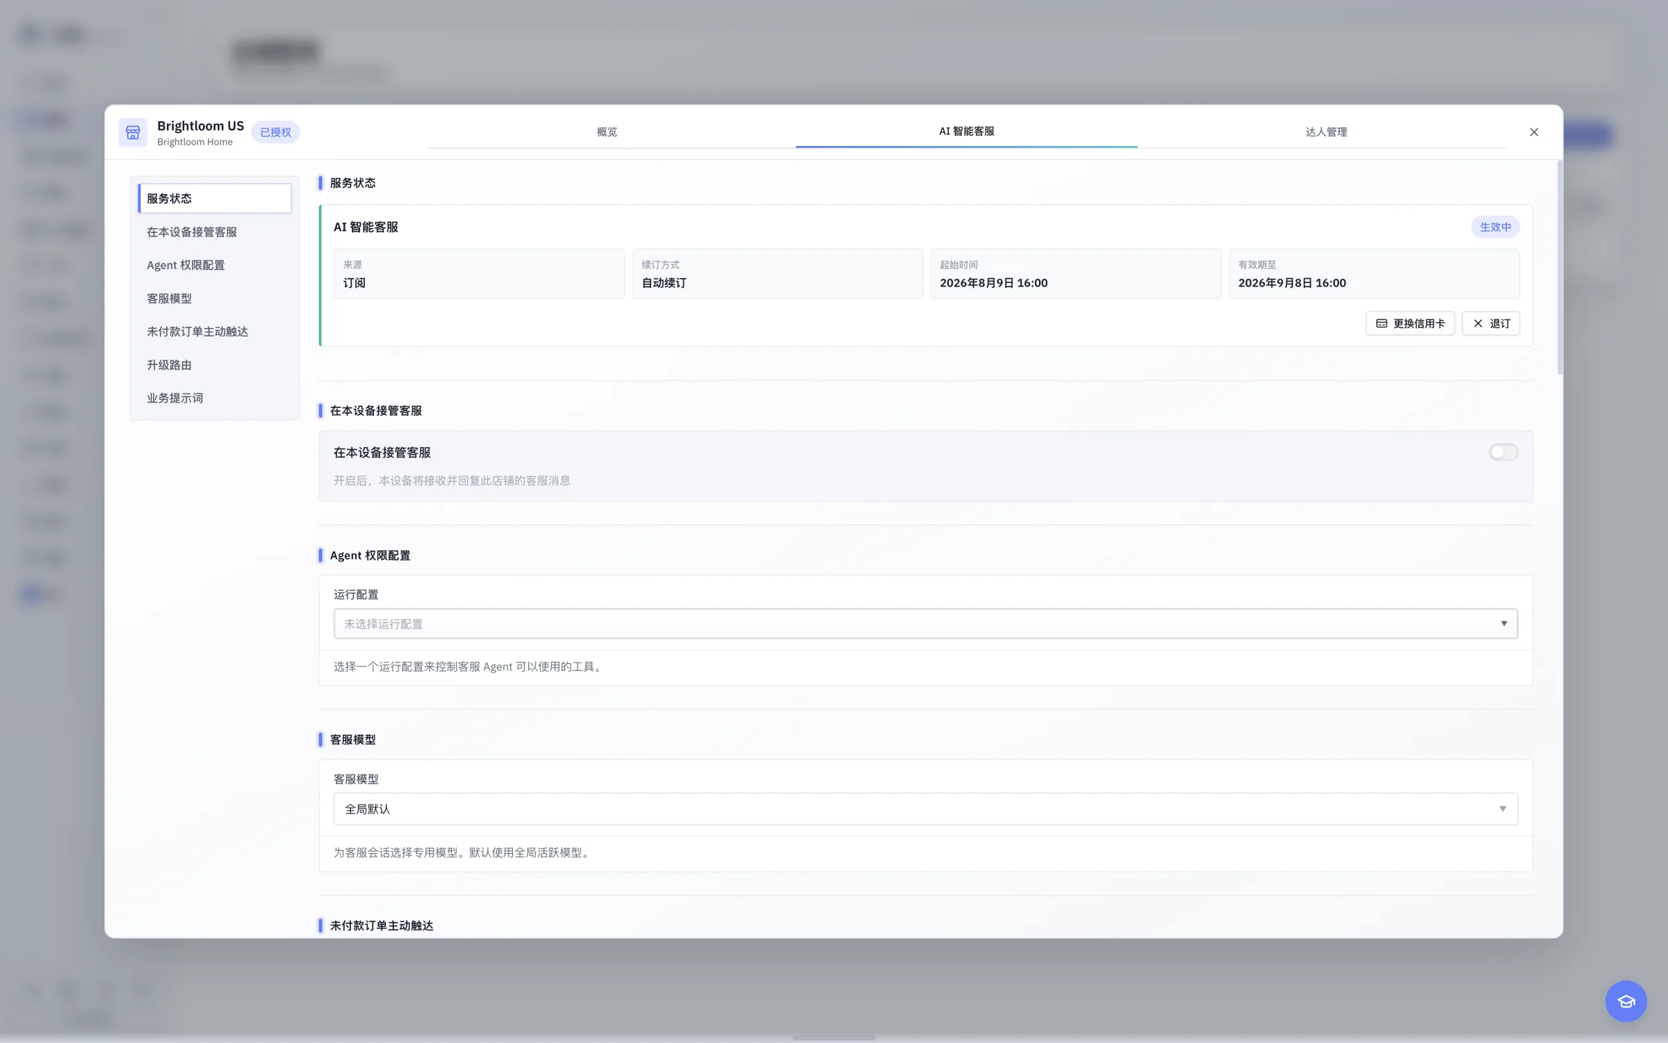Image resolution: width=1668 pixels, height=1043 pixels.
Task: Click the 未付款订单主动触达 section heading
Action: pos(382,925)
